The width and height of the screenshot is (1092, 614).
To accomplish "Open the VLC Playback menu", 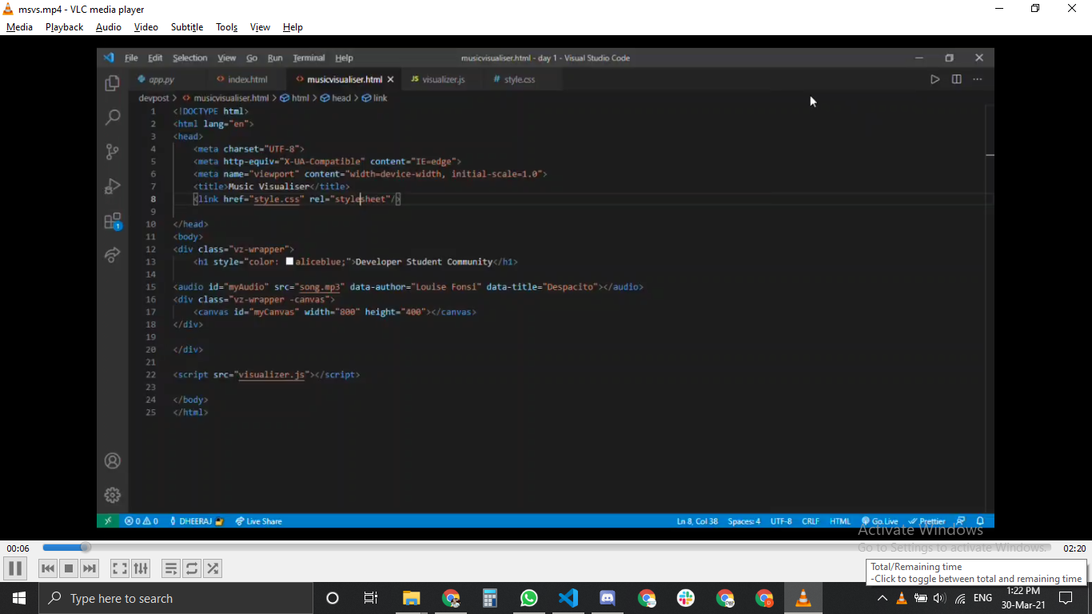I will pos(64,27).
